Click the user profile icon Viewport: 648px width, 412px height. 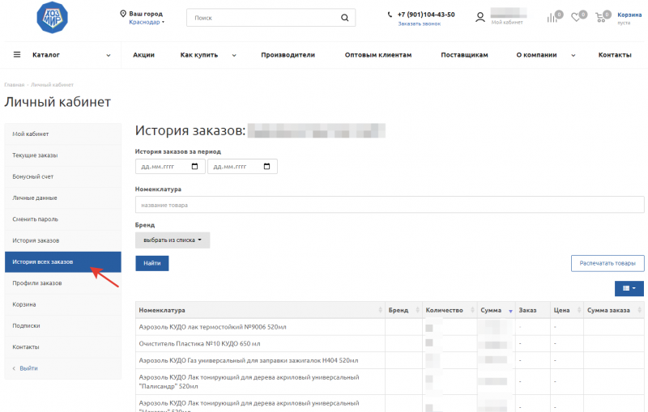pyautogui.click(x=480, y=17)
